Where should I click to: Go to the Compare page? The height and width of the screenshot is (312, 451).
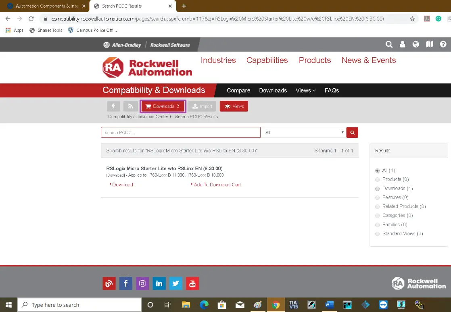pos(238,91)
